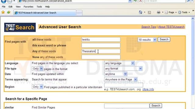Image resolution: width=195 pixels, height=109 pixels.
Task: Click the Favorites Center star icon
Action: (x=3, y=12)
